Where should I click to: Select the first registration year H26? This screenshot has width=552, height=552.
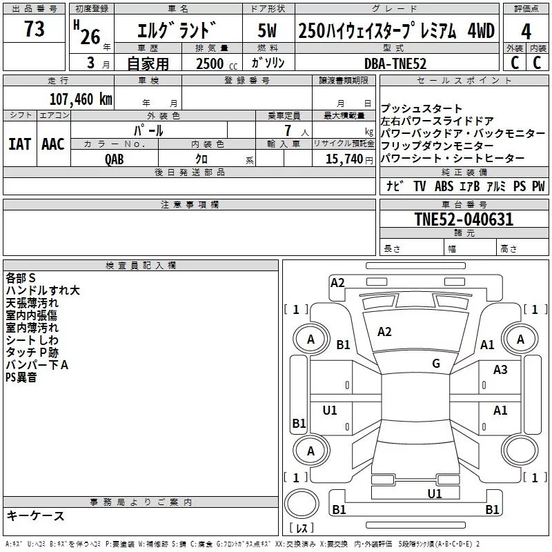(x=88, y=32)
